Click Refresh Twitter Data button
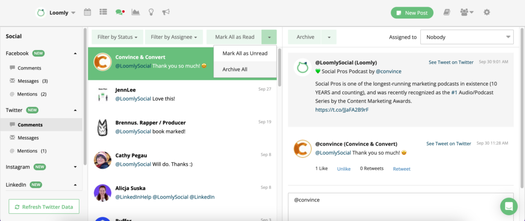 click(x=44, y=207)
